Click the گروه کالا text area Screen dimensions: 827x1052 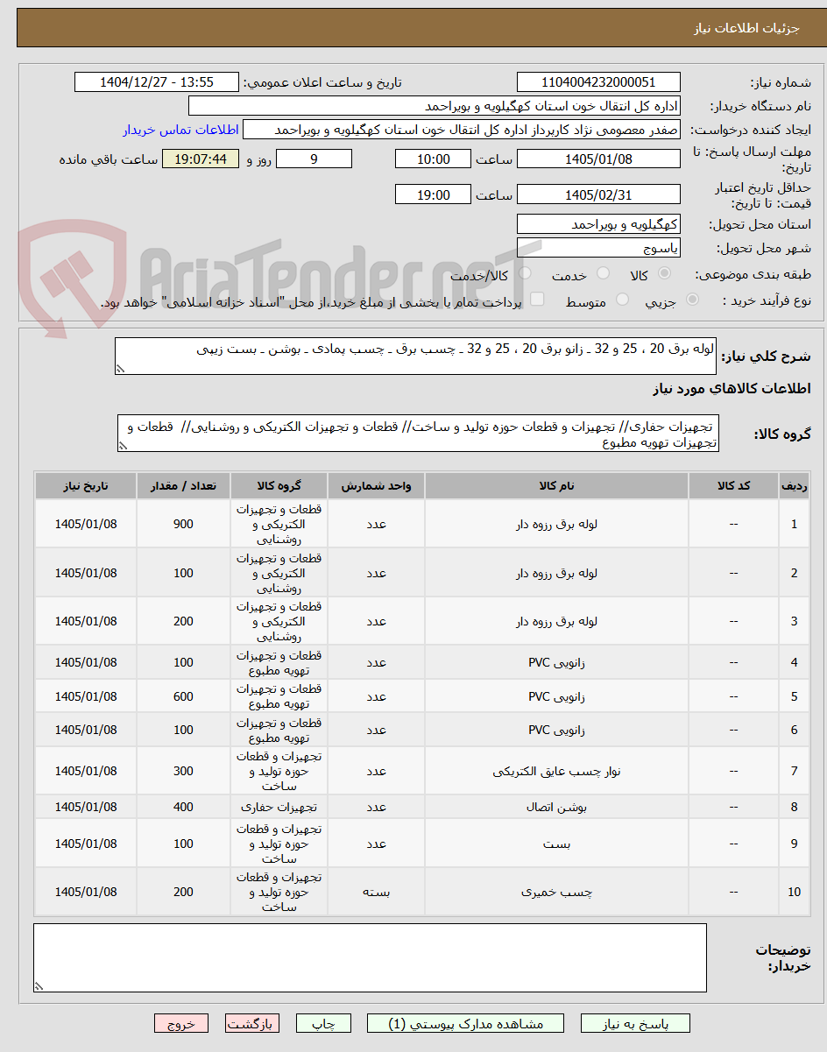pyautogui.click(x=418, y=434)
